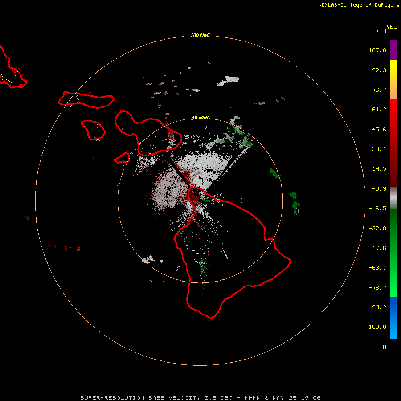
Task: Click the -16.5 velocity scale value
Action: pyautogui.click(x=377, y=209)
